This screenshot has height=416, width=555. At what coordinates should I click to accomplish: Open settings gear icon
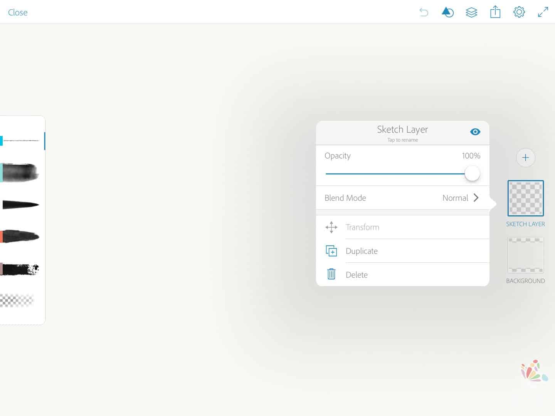(519, 12)
